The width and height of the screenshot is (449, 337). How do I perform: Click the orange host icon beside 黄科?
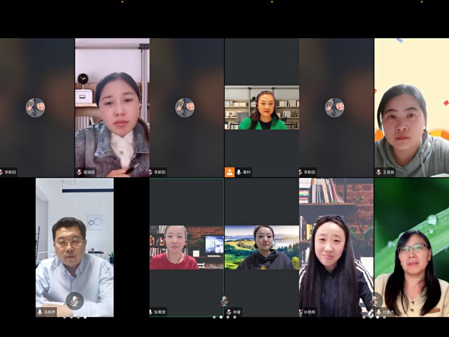(230, 172)
